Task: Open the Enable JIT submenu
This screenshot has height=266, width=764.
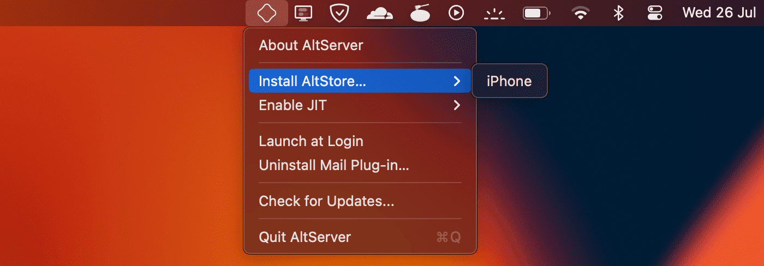Action: [360, 105]
